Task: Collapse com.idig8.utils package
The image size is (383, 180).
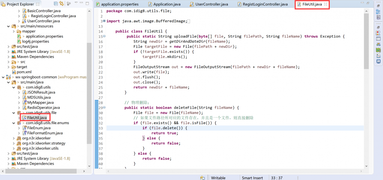Action: click(14, 87)
